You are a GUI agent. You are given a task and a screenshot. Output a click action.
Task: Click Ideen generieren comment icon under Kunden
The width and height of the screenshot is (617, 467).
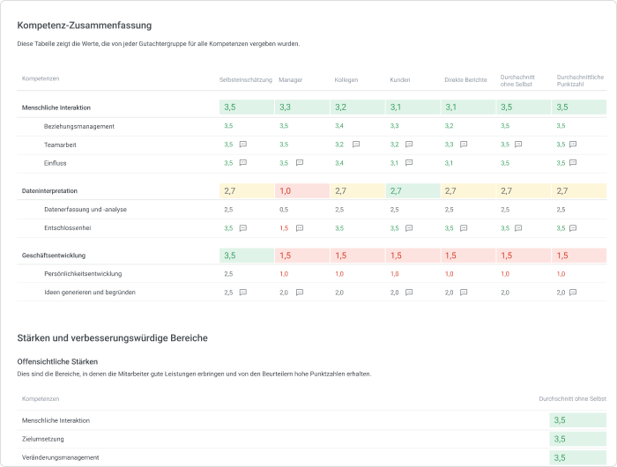[x=409, y=293]
